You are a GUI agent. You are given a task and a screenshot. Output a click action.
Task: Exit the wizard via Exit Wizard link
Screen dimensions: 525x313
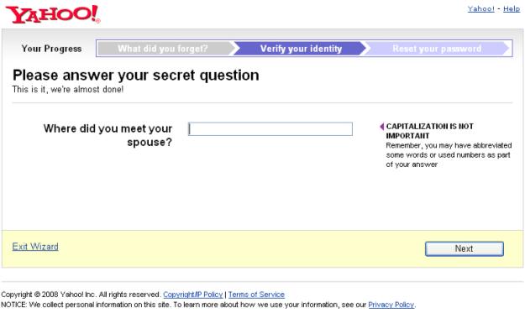click(x=35, y=247)
